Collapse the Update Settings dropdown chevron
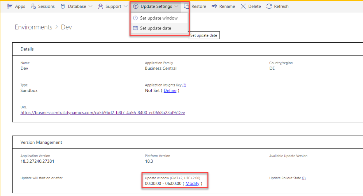This screenshot has width=363, height=196. 176,6
